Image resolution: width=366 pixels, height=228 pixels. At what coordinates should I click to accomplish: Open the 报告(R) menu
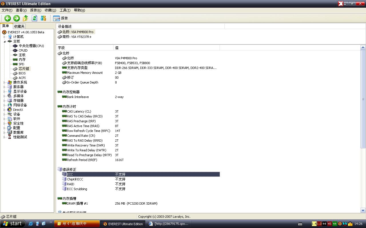coord(36,10)
